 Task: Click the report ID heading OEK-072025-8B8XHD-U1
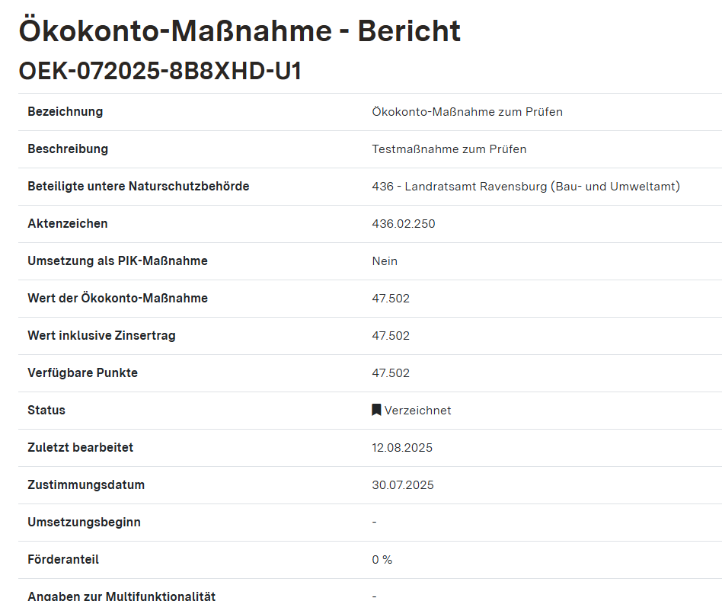[x=160, y=71]
